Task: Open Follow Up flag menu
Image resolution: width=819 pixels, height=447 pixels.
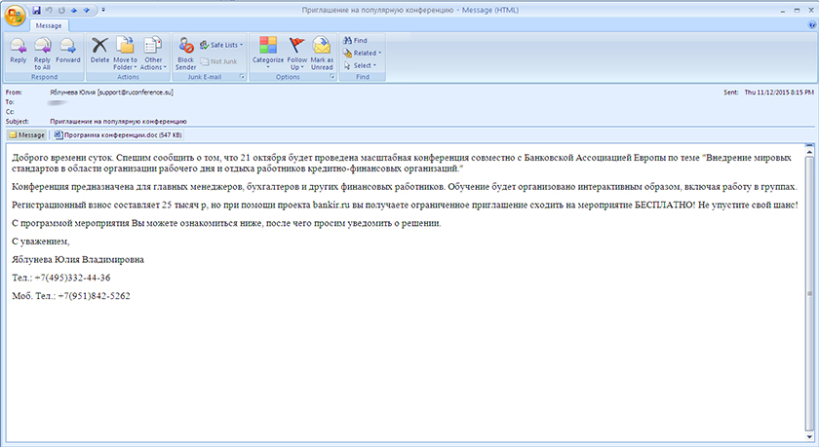Action: [x=296, y=54]
